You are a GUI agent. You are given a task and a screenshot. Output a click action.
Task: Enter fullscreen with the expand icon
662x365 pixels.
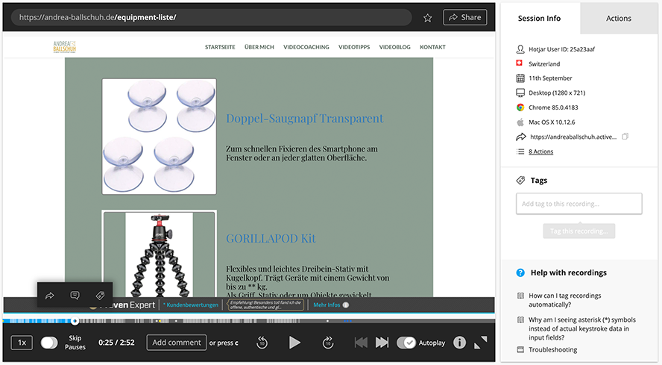[480, 343]
